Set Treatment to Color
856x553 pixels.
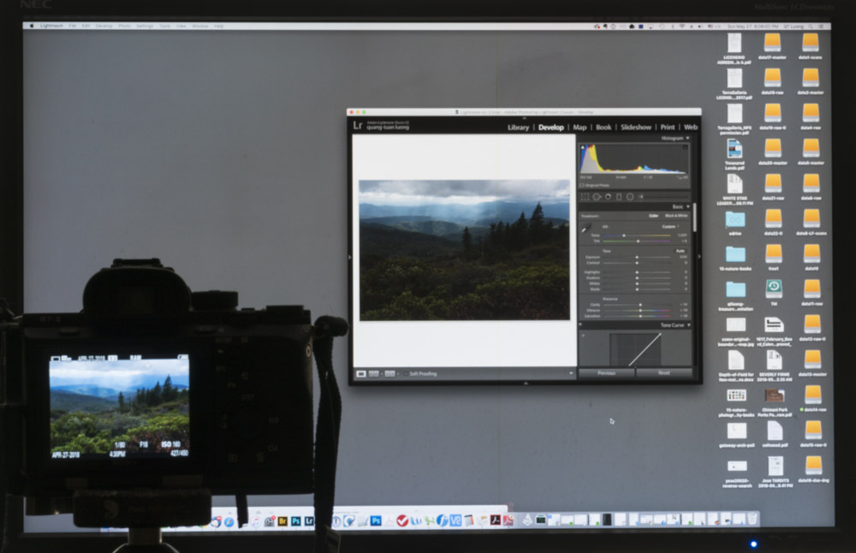coord(653,216)
